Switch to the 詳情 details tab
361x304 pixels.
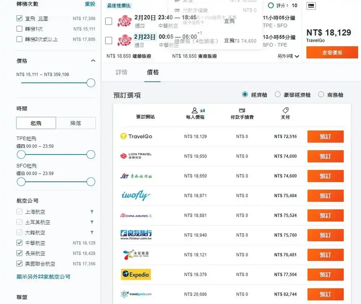click(x=121, y=72)
